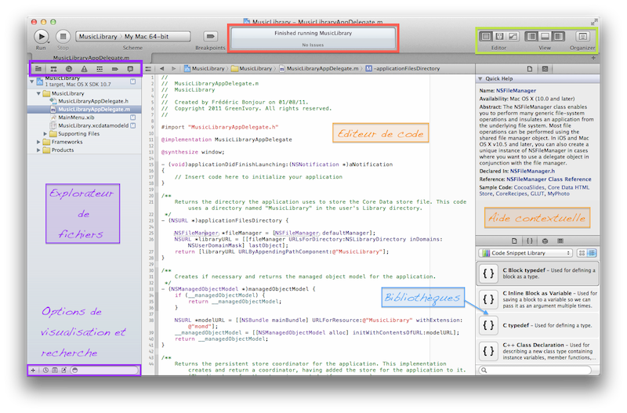Select MusicLibraryAppDelegate.h in the file list
Image resolution: width=627 pixels, height=413 pixels.
pyautogui.click(x=92, y=101)
